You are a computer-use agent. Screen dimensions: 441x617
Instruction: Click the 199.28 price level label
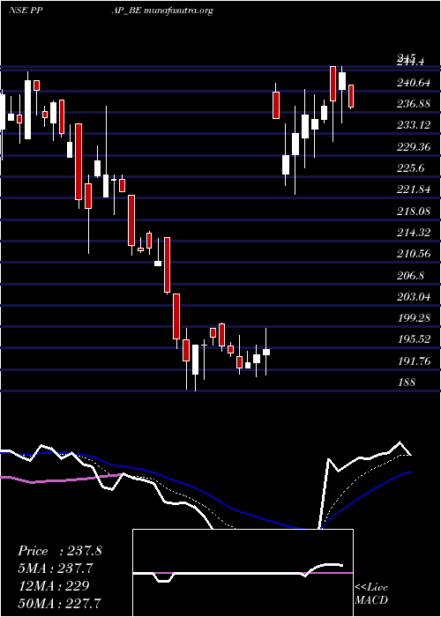(414, 318)
